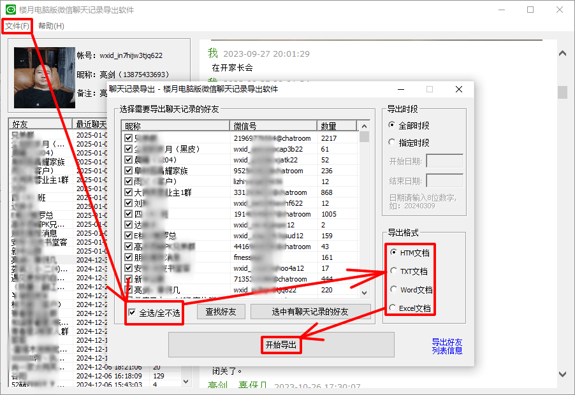Uncheck the 业主1群 row with count 868
The image size is (575, 395).
[x=128, y=192]
